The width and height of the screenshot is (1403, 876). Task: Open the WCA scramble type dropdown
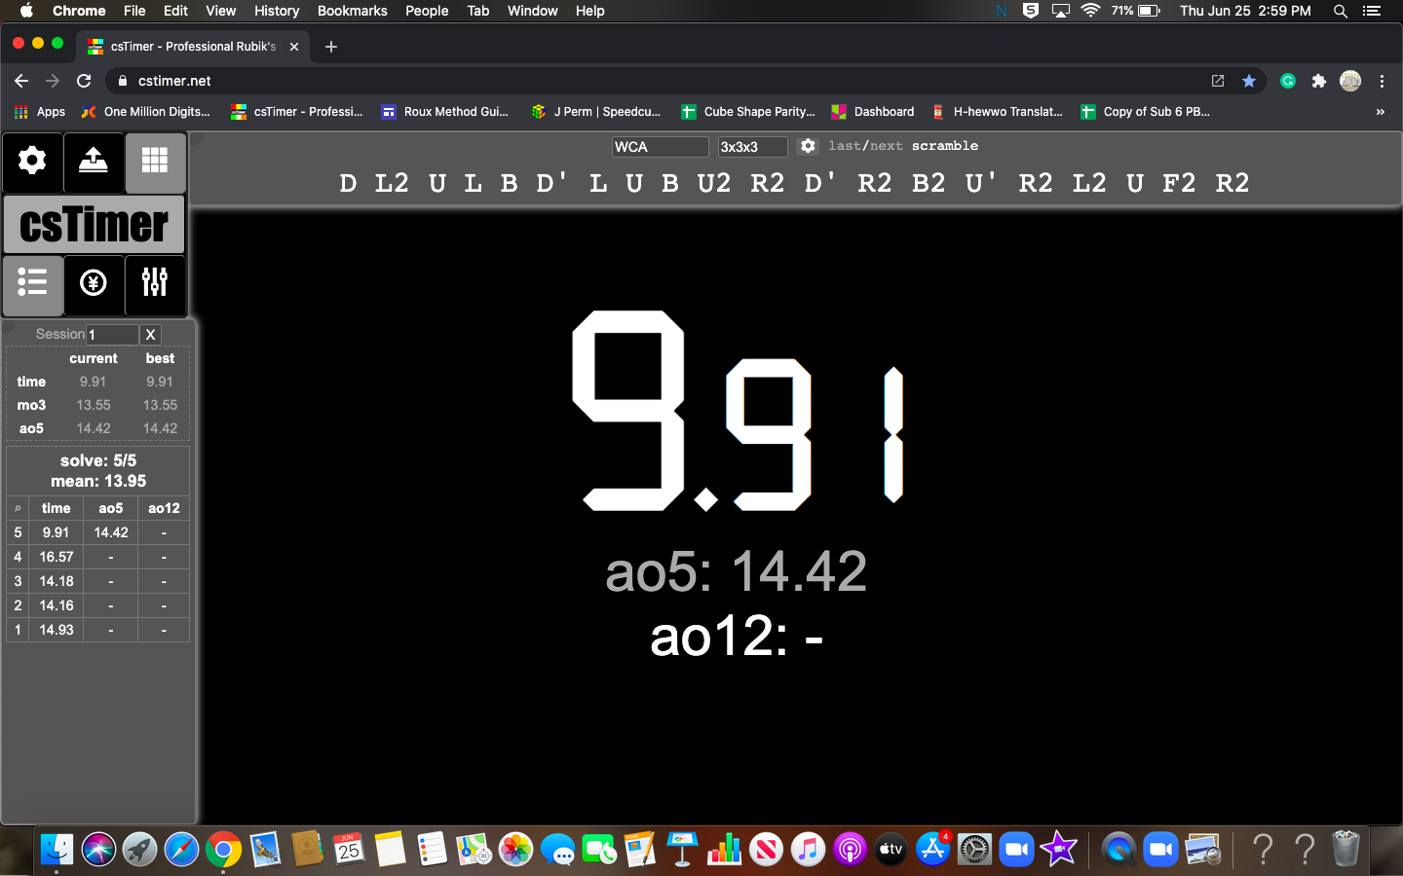[660, 147]
